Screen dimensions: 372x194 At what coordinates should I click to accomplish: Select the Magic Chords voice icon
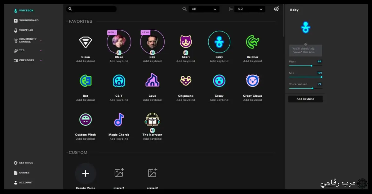[x=119, y=120]
